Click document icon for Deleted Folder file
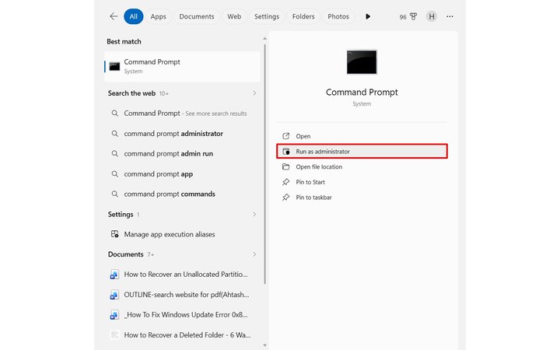The height and width of the screenshot is (350, 560). [x=114, y=335]
